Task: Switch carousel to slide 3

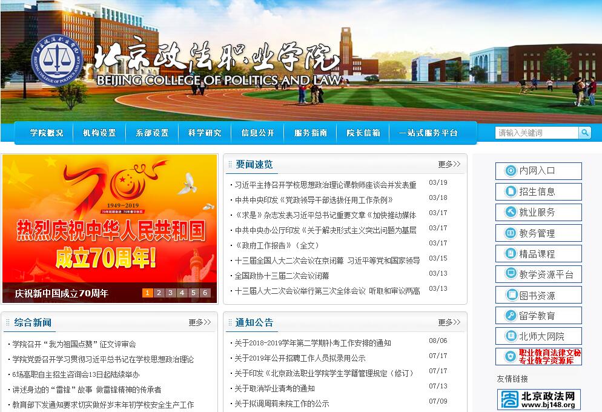Action: (170, 293)
